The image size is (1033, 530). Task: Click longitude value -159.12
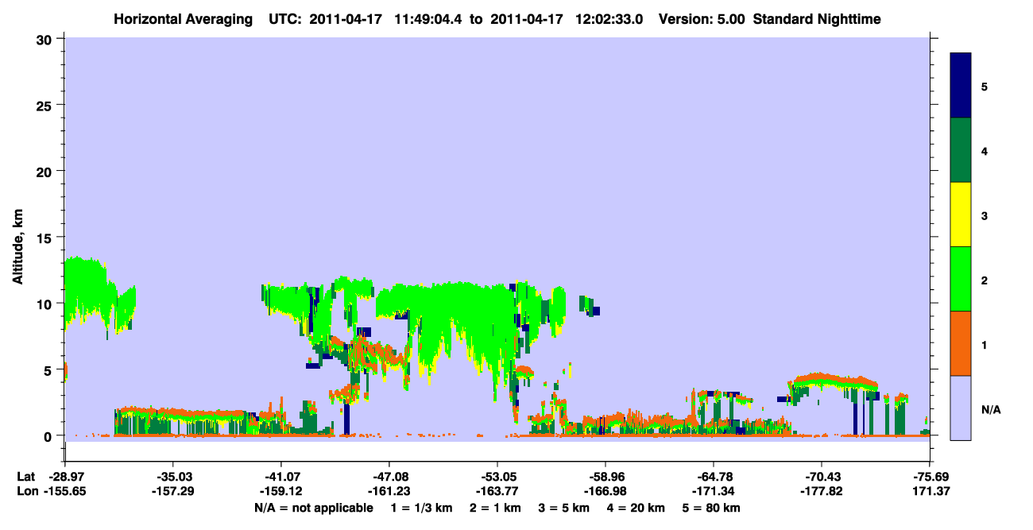click(x=280, y=491)
